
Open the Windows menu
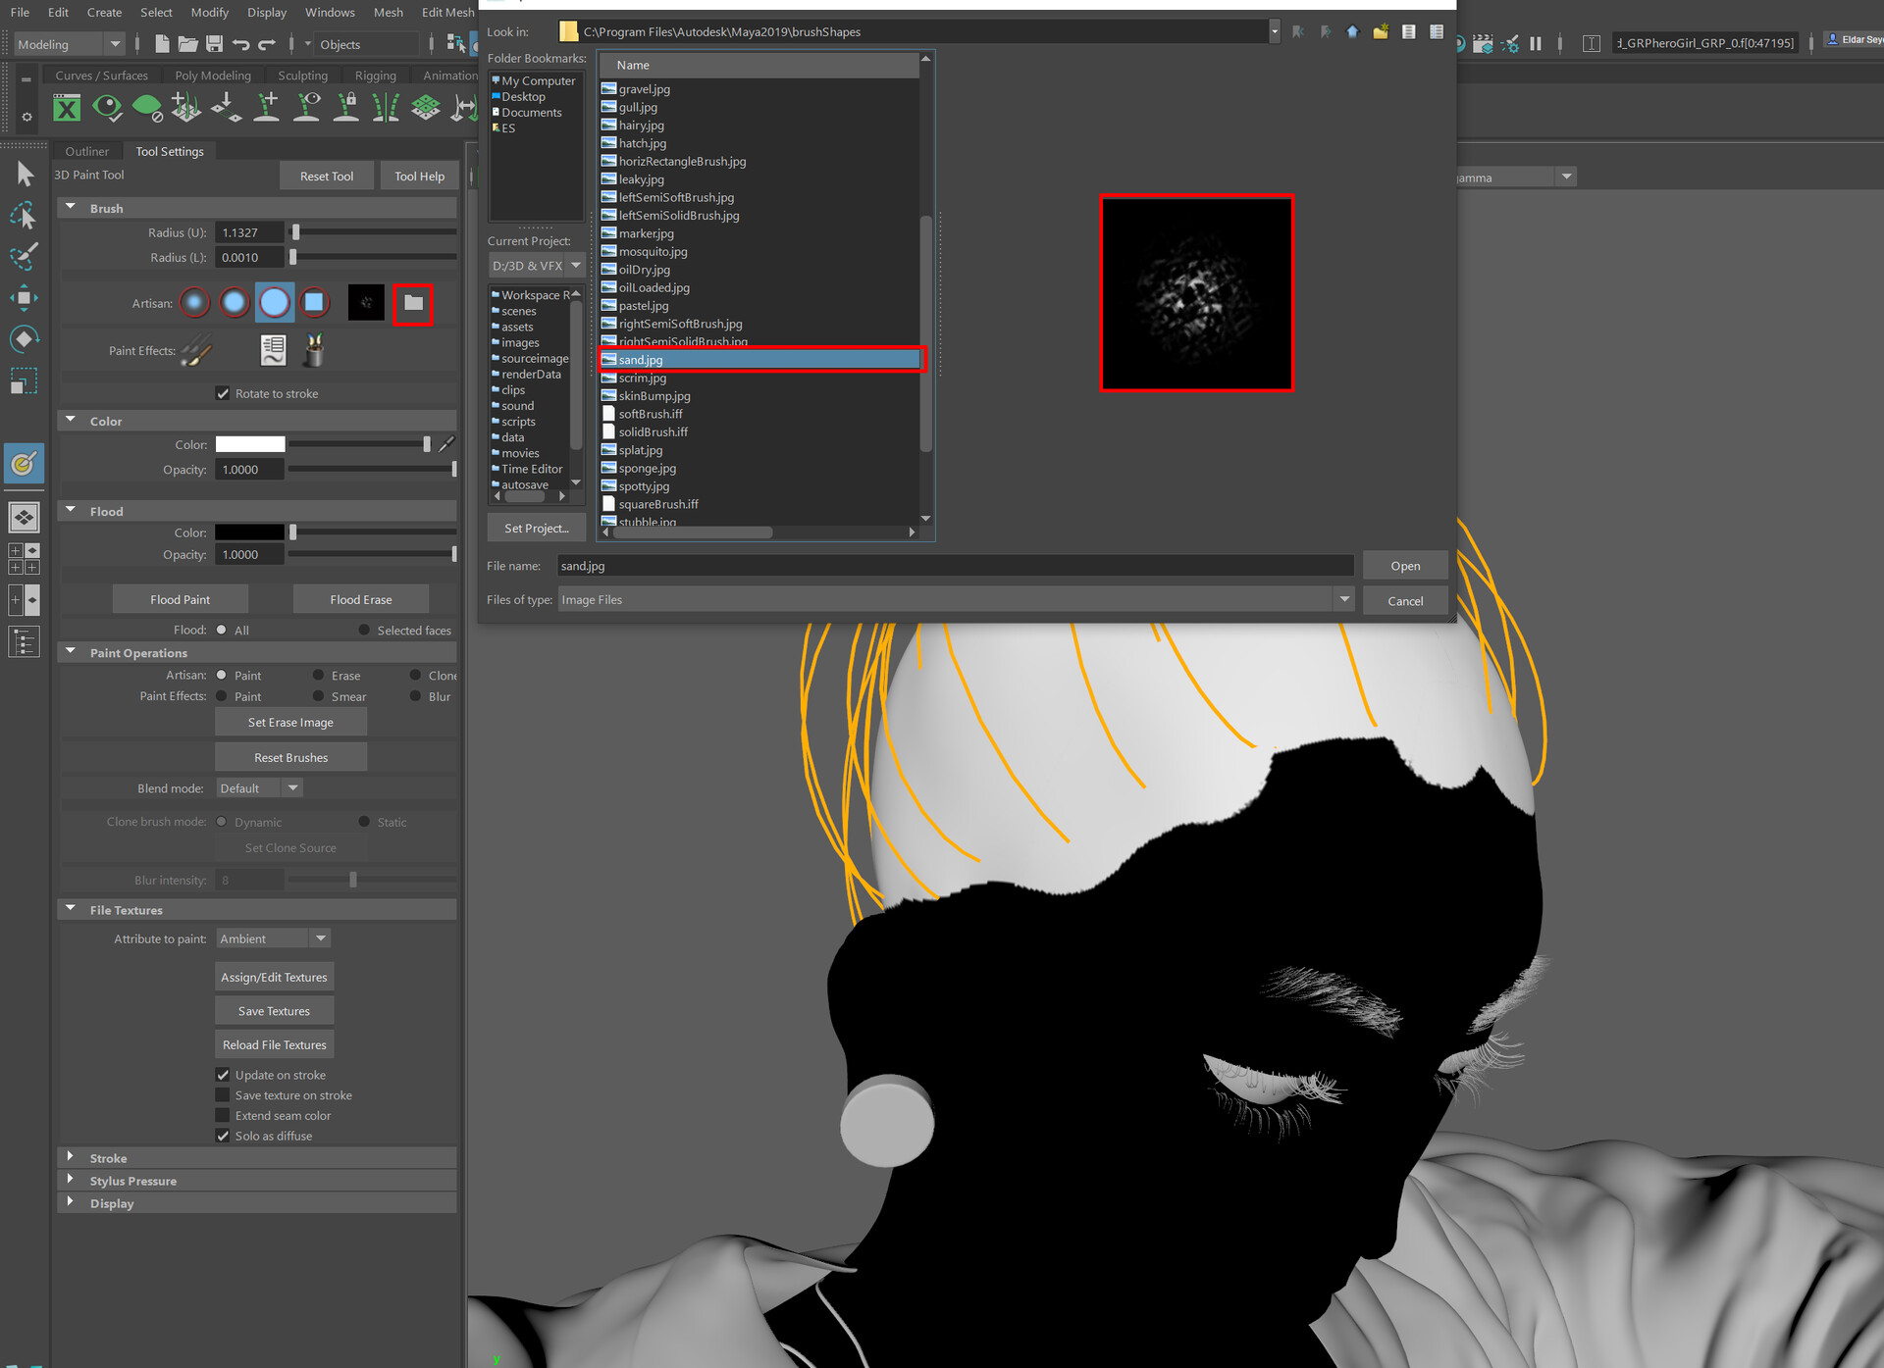(x=330, y=13)
